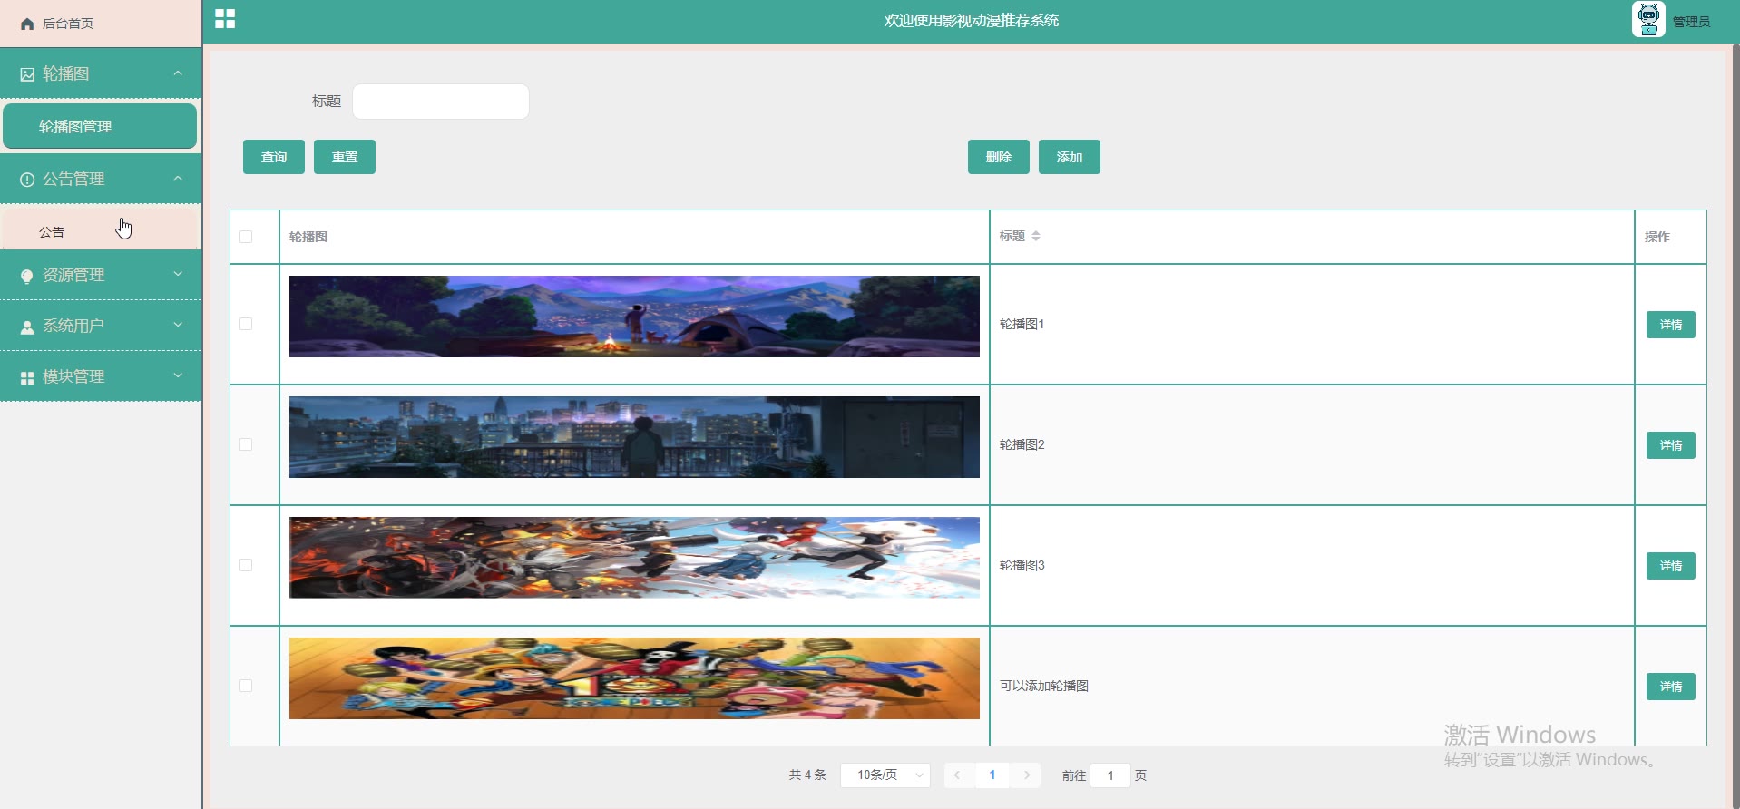The width and height of the screenshot is (1740, 809).
Task: Click the 管理员 user label
Action: [1691, 22]
